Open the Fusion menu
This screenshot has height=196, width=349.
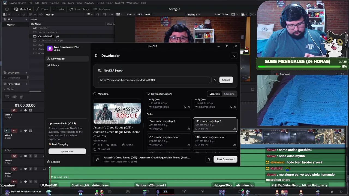(x=100, y=3)
